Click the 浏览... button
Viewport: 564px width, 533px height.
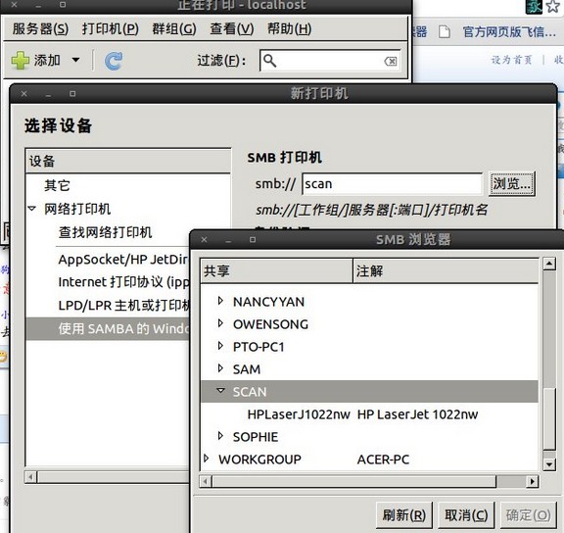coord(511,183)
